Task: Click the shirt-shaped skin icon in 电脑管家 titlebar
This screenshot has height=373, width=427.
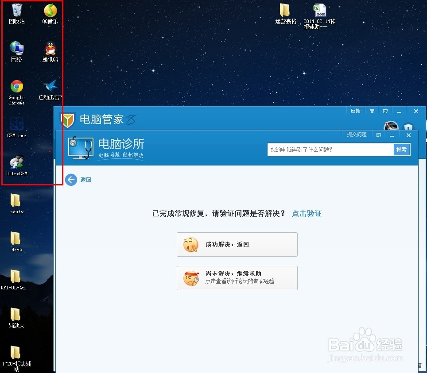Action: click(x=372, y=111)
